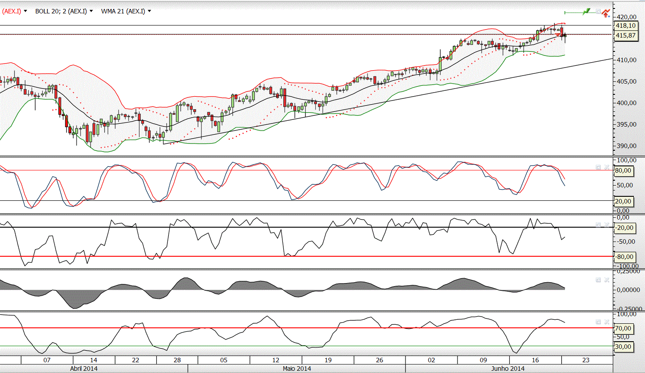Click the green chart-line icon at top right
This screenshot has height=373, width=645.
tap(586, 11)
